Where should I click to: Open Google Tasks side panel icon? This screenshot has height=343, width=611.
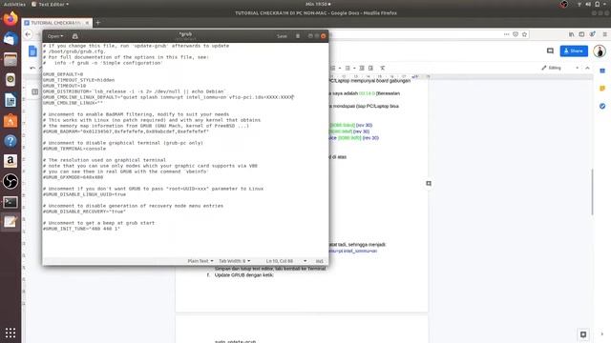tap(602, 106)
